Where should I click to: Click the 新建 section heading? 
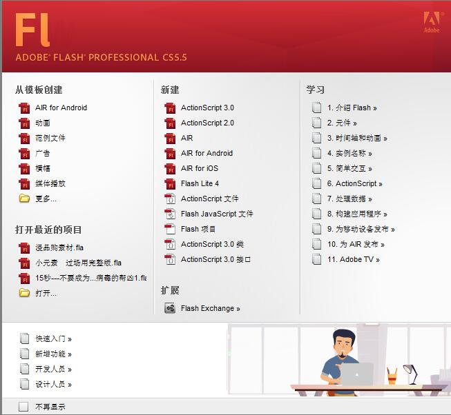pyautogui.click(x=170, y=90)
